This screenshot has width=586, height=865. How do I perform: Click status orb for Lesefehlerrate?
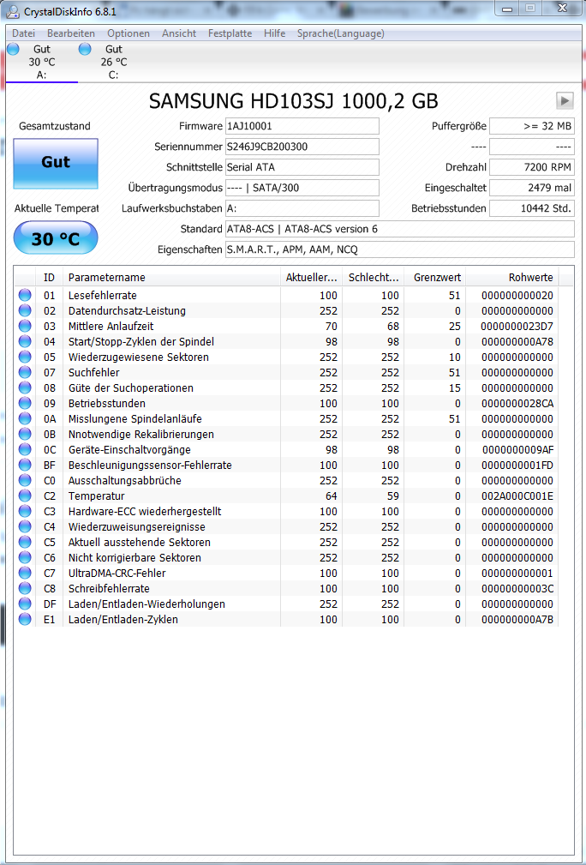pos(24,295)
